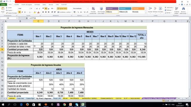
Task: Open the CANVAS sheet tab
Action: point(12,98)
